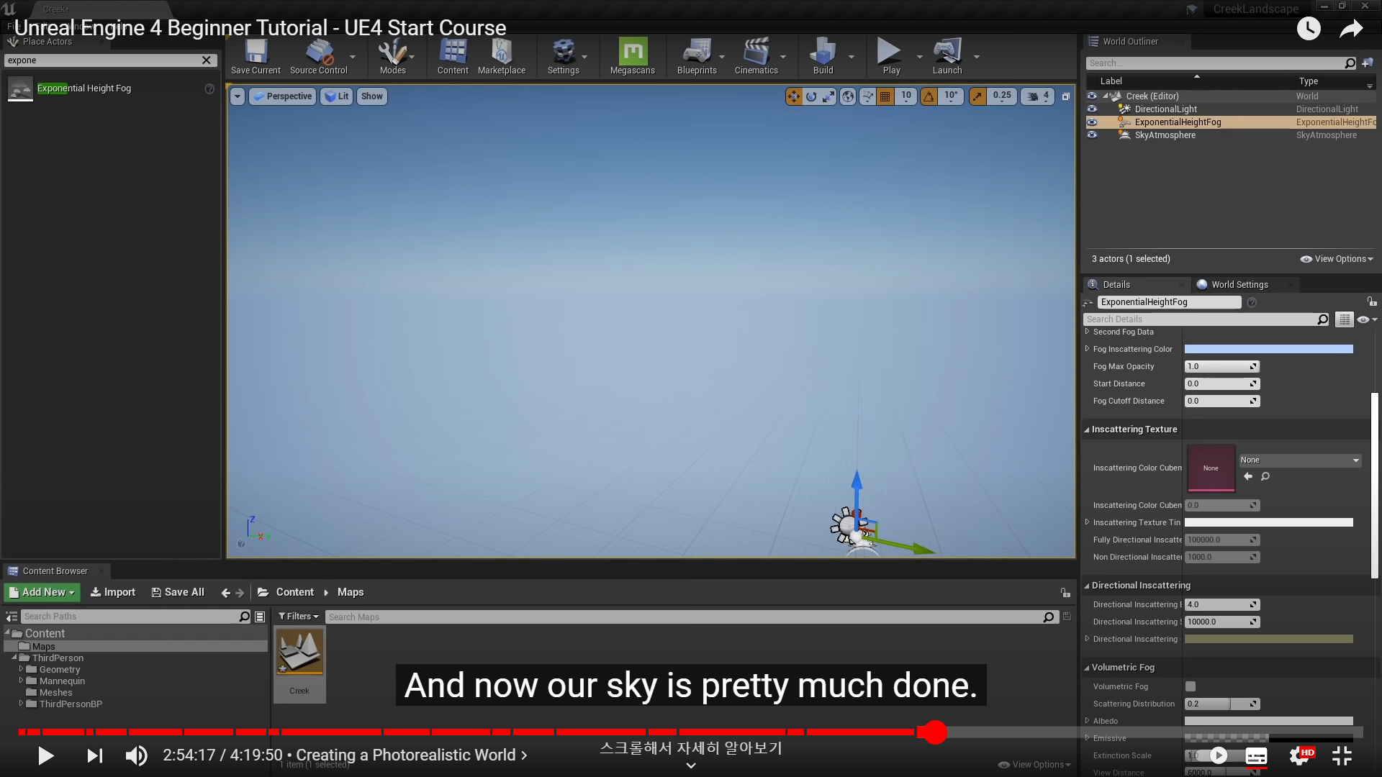
Task: Switch to the World Settings tab
Action: coord(1239,285)
